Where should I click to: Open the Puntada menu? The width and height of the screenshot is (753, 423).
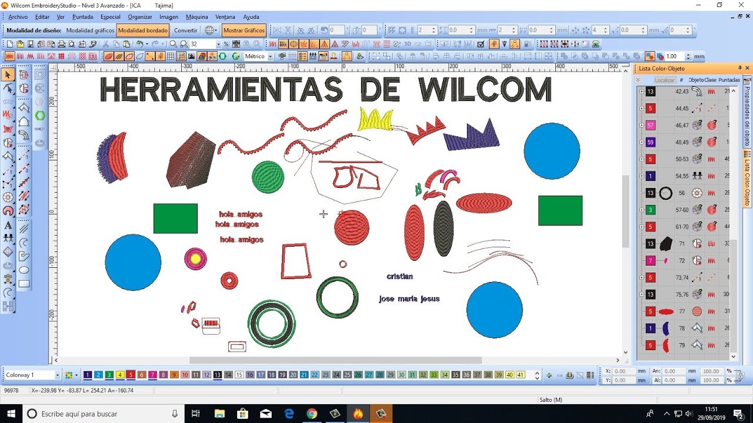82,17
